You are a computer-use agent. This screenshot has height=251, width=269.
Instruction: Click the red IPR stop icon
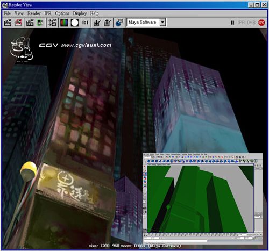[x=261, y=23]
